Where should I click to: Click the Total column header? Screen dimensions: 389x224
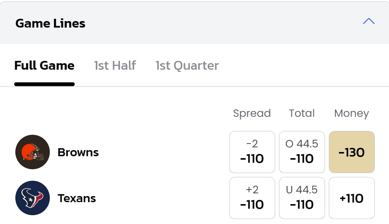pos(302,113)
